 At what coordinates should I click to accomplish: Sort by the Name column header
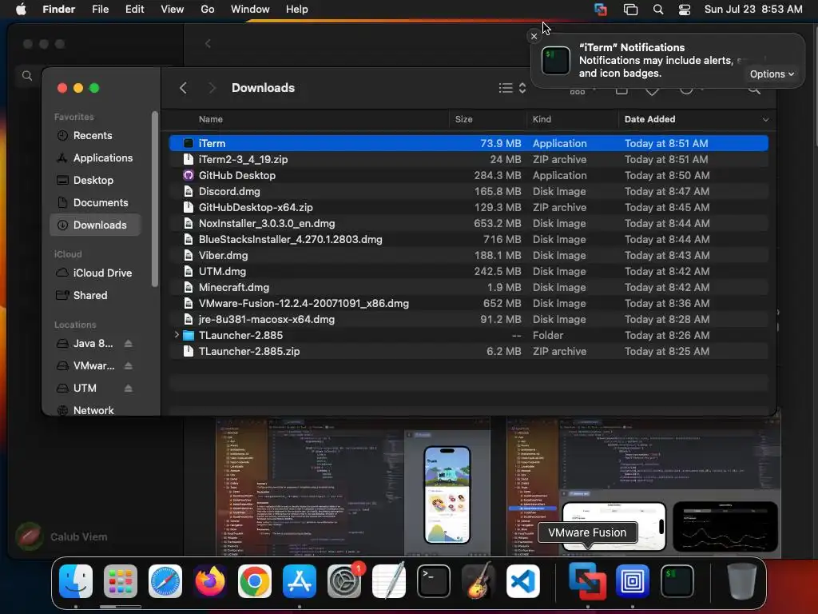pyautogui.click(x=210, y=120)
